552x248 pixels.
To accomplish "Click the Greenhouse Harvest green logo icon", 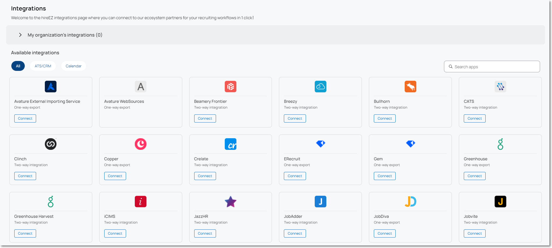I will point(51,202).
